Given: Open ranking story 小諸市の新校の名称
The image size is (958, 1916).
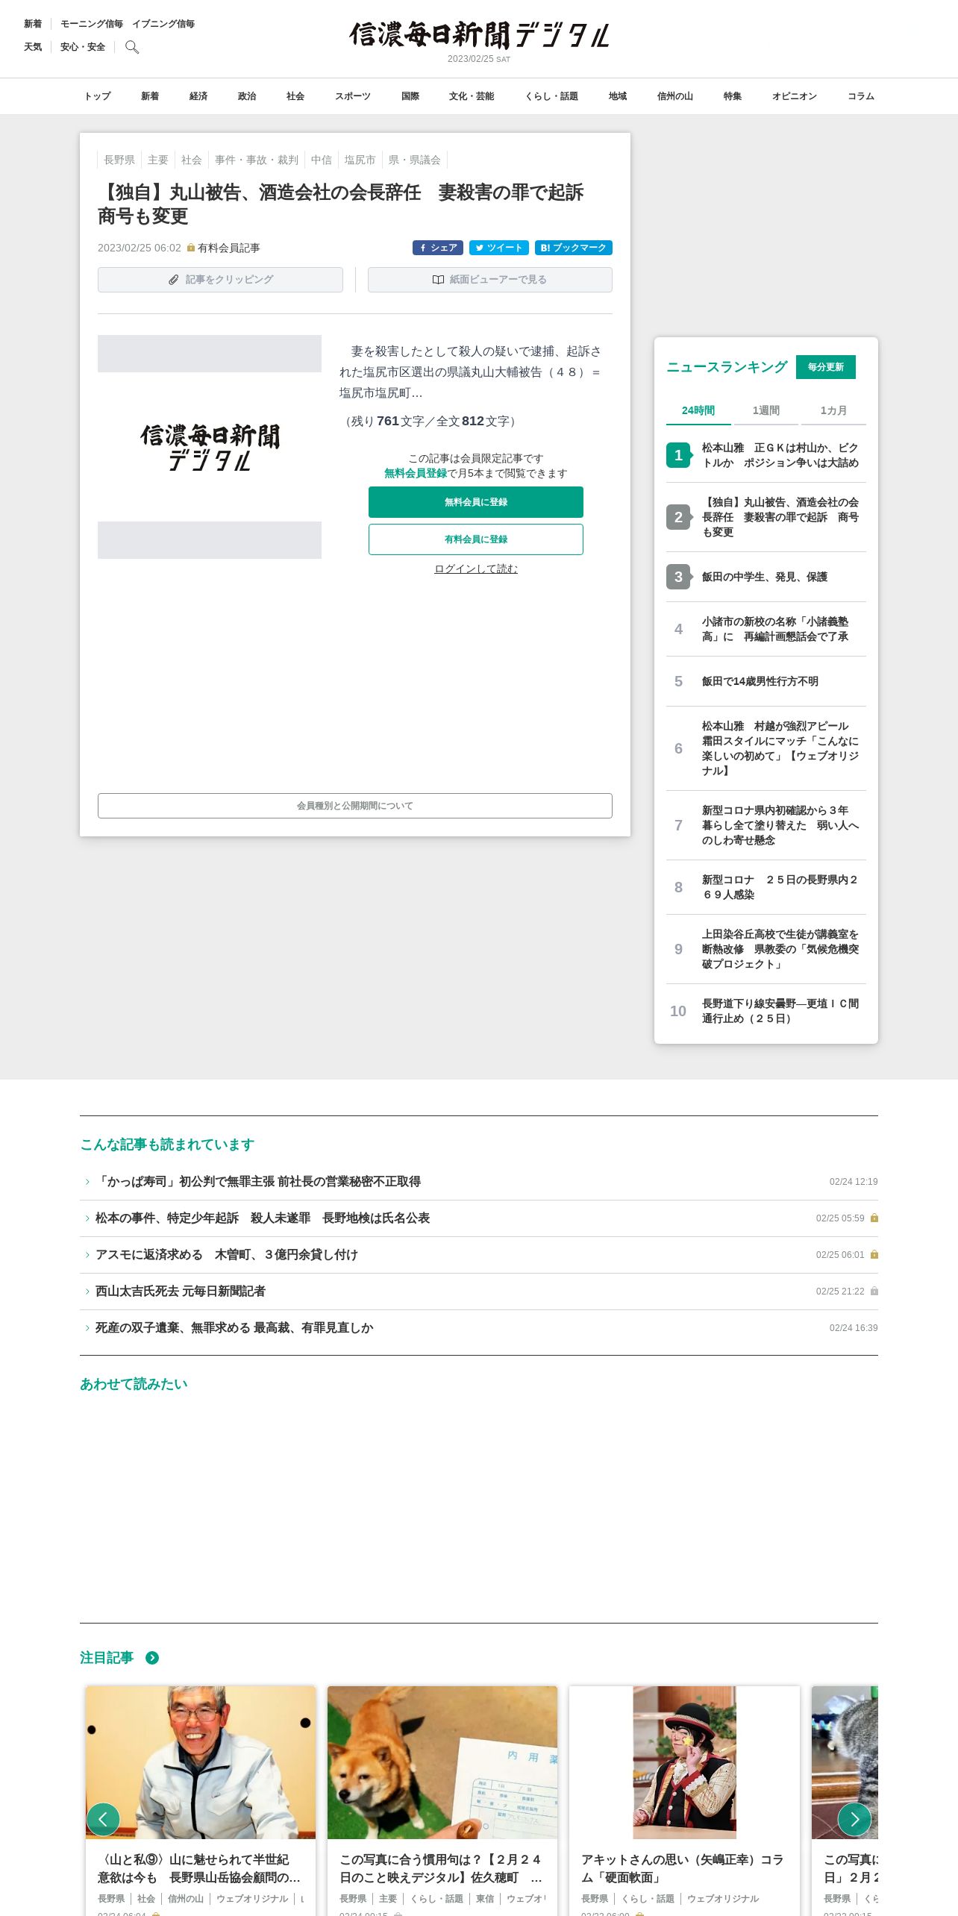Looking at the screenshot, I should pos(775,629).
